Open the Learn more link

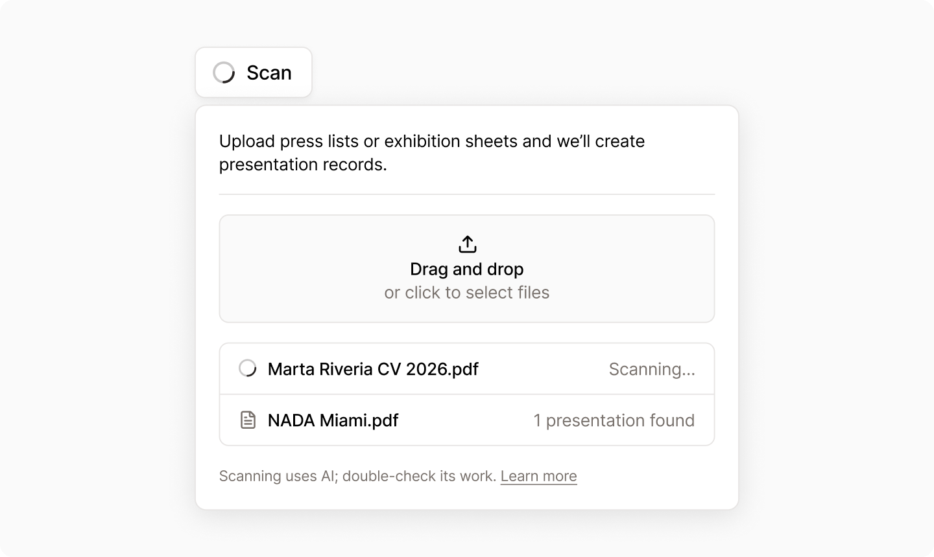click(x=538, y=476)
